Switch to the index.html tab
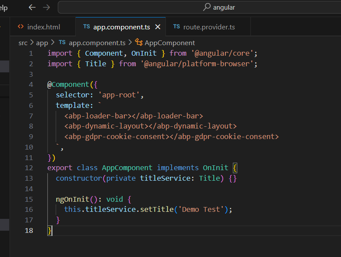The height and width of the screenshot is (257, 341). (43, 27)
